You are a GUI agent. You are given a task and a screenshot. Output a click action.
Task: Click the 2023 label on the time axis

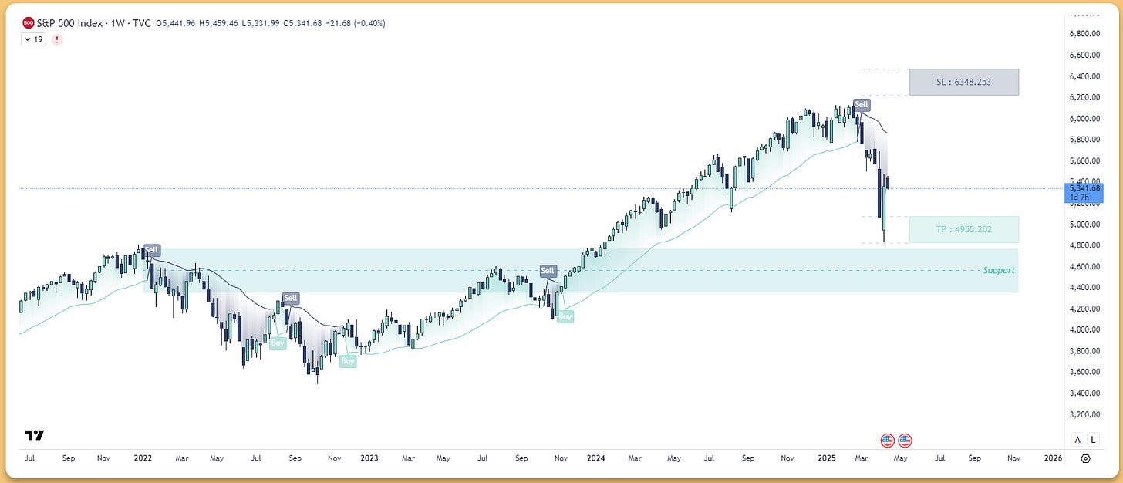pos(369,458)
